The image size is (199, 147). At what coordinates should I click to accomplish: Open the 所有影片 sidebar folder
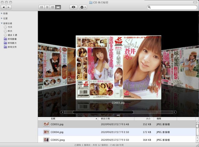coord(12,43)
